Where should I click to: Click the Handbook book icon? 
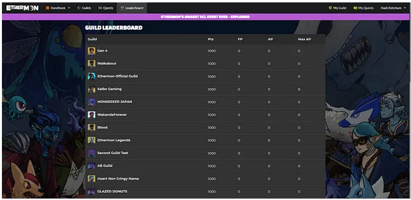pyautogui.click(x=48, y=8)
